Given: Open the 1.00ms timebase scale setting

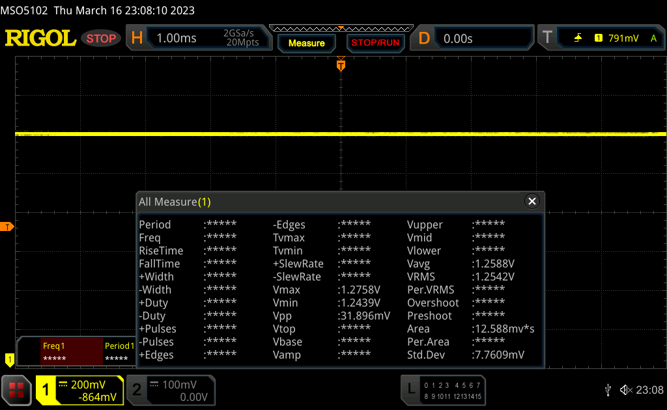Looking at the screenshot, I should (177, 38).
